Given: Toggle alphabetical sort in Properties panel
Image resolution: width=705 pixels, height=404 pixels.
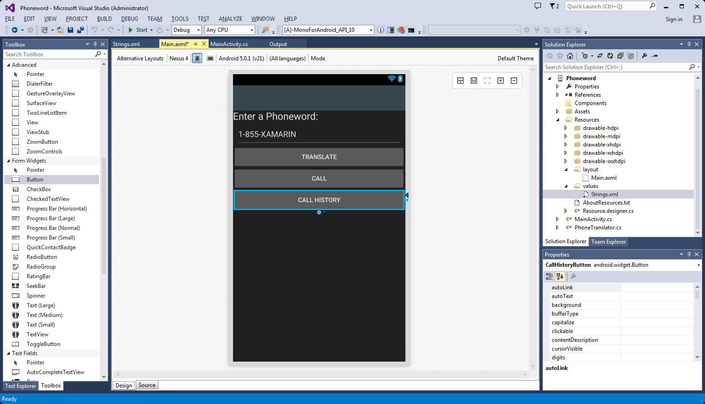Looking at the screenshot, I should tap(560, 276).
